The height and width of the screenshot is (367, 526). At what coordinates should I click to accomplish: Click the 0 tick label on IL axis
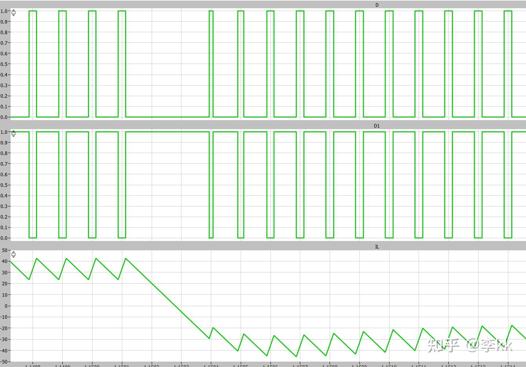[6, 306]
